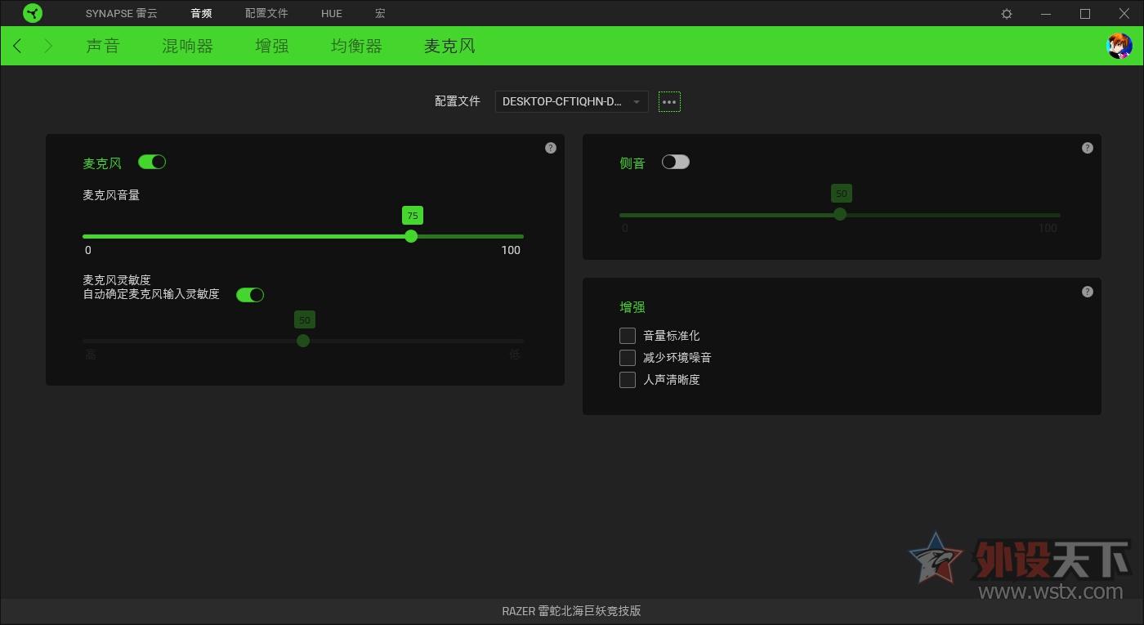Open the profile three-dots options menu
The image size is (1144, 625).
[x=669, y=101]
